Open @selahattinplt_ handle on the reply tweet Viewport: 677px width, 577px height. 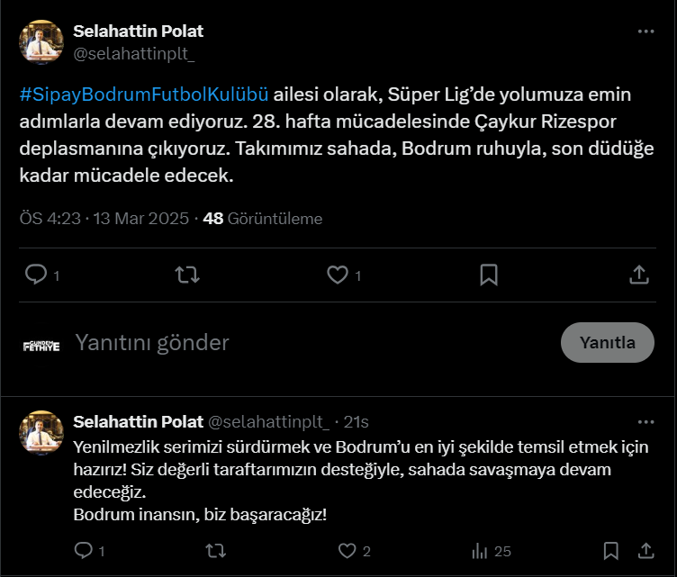(x=269, y=421)
